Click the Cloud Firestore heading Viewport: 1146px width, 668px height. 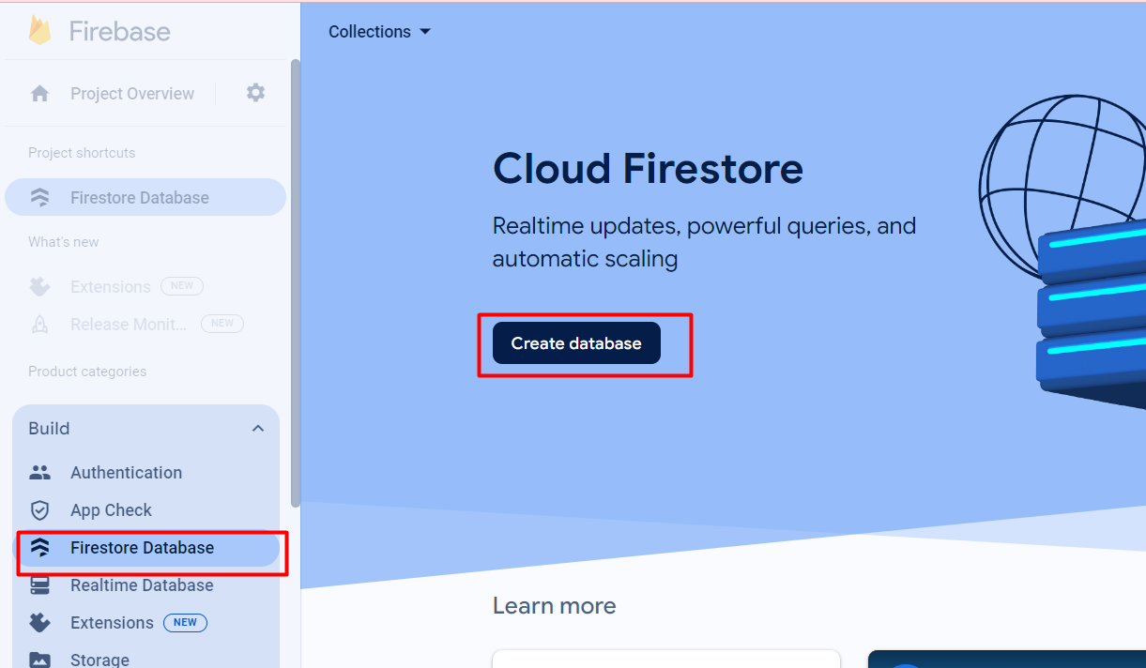click(648, 170)
